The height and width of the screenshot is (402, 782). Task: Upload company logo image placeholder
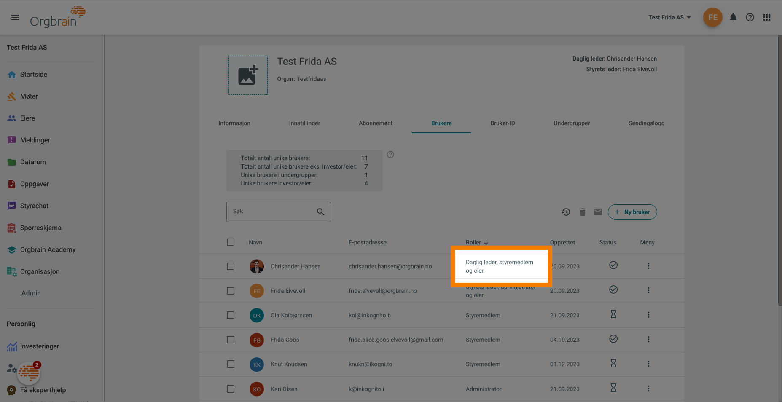[248, 75]
